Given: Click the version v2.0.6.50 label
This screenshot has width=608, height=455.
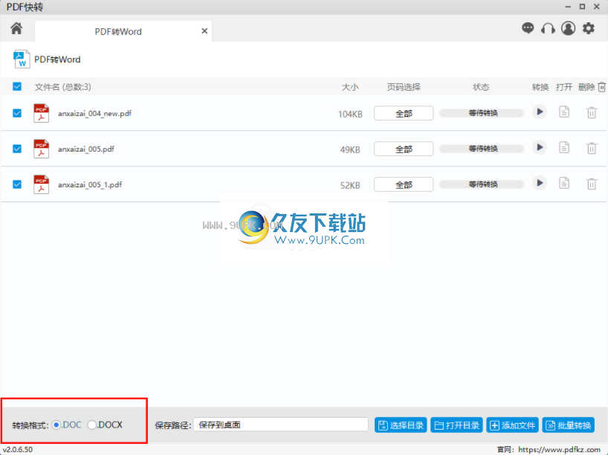Looking at the screenshot, I should click(18, 450).
